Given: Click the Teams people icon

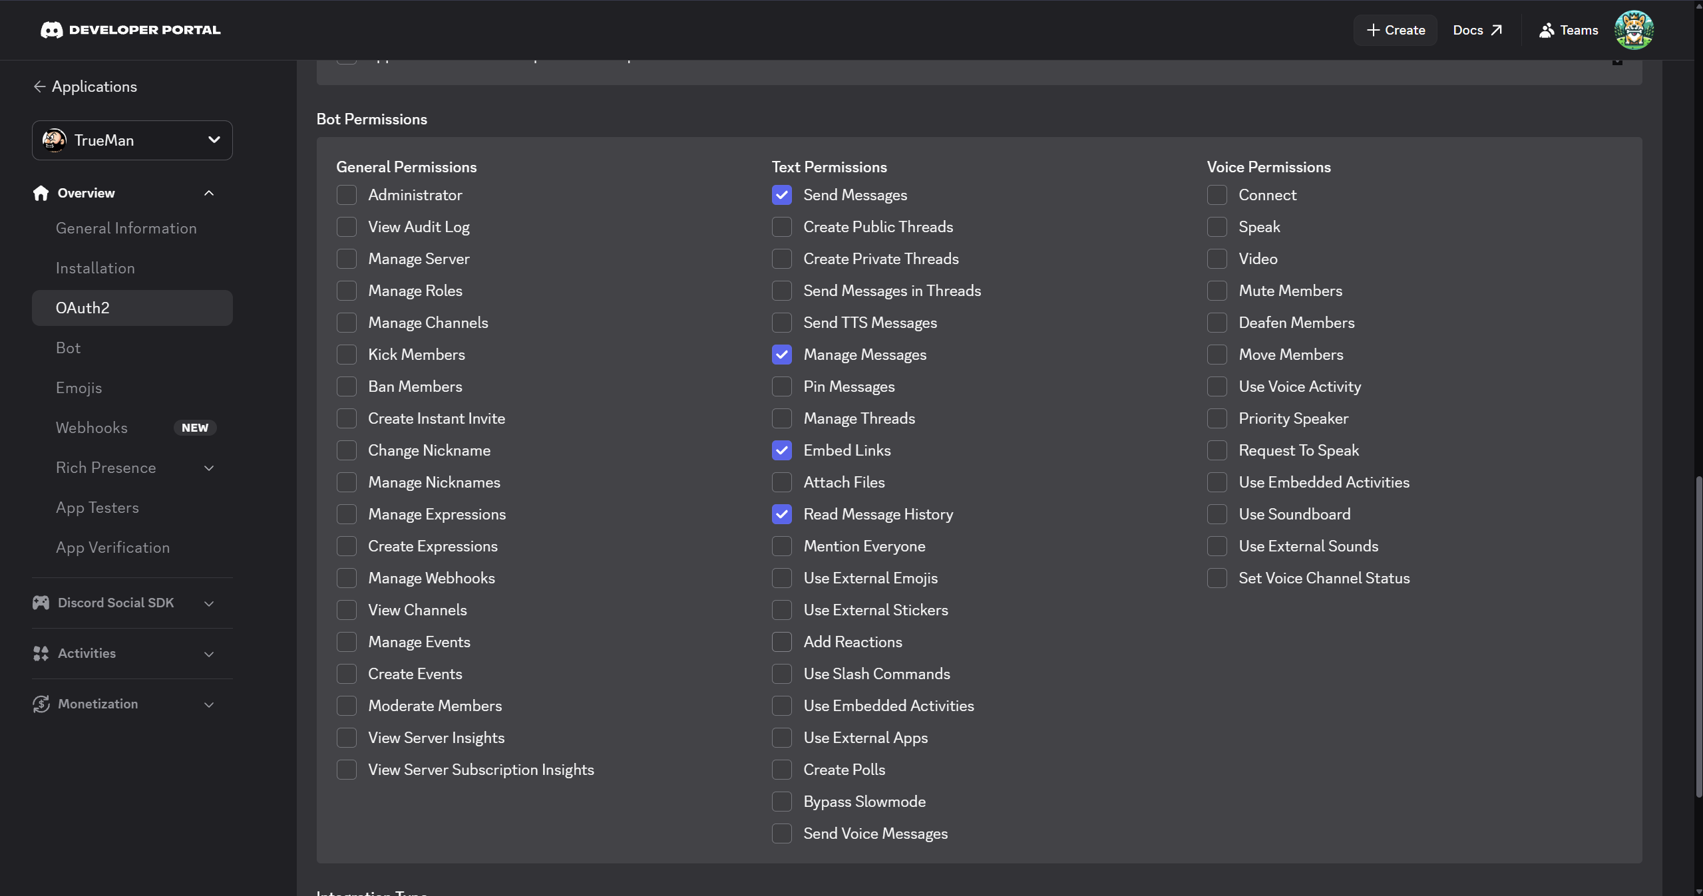Looking at the screenshot, I should click(x=1546, y=30).
